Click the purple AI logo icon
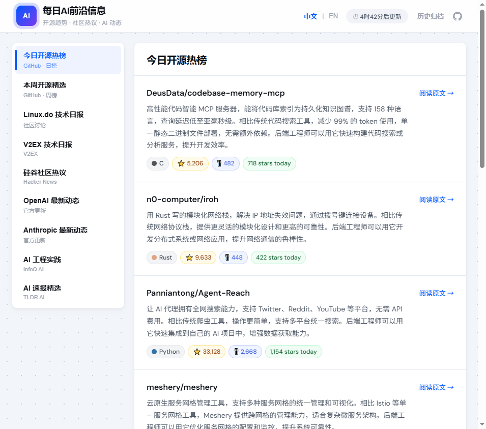The width and height of the screenshot is (486, 429). tap(26, 16)
